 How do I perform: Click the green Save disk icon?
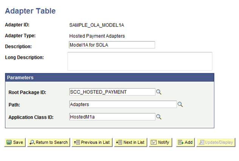coord(9,142)
